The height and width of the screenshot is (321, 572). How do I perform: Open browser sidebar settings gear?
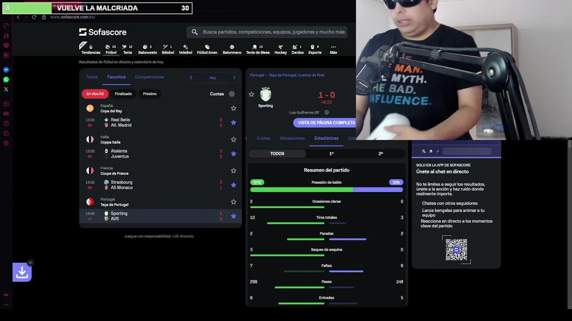tap(6, 143)
